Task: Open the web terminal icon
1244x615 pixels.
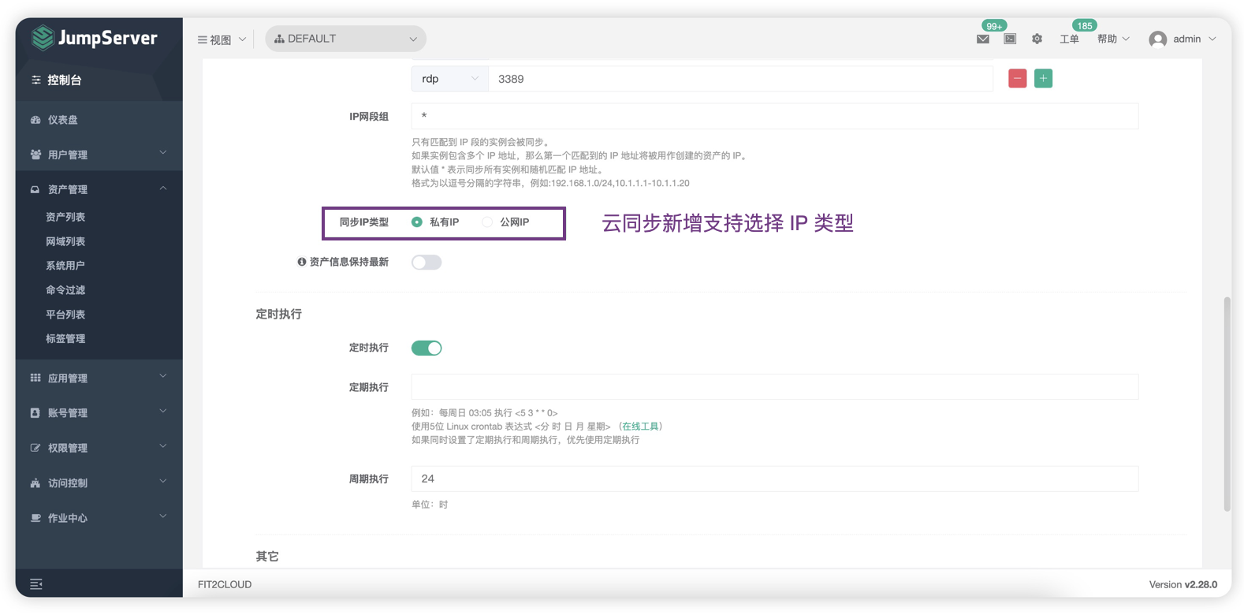Action: tap(1010, 39)
